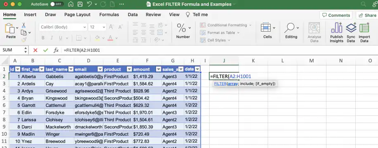Open the email column filter dropdown
Viewport: 378px width, 148px height.
100,69
